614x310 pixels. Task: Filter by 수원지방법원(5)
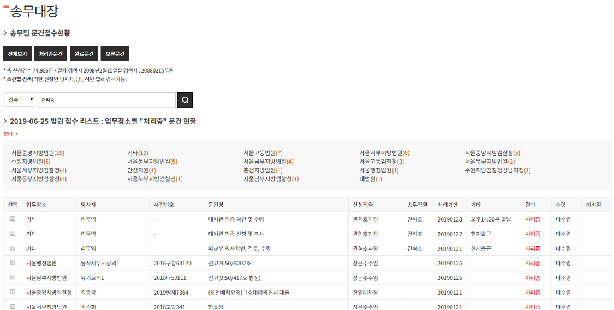31,162
